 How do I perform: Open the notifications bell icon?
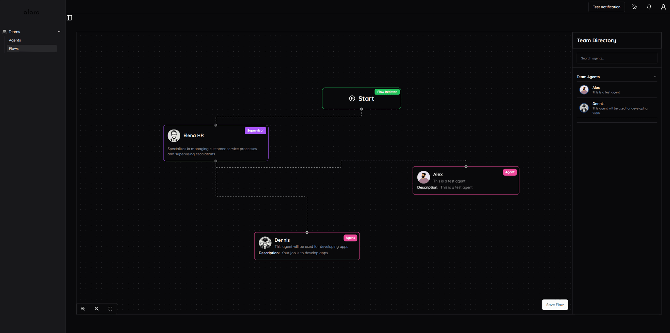pyautogui.click(x=649, y=7)
